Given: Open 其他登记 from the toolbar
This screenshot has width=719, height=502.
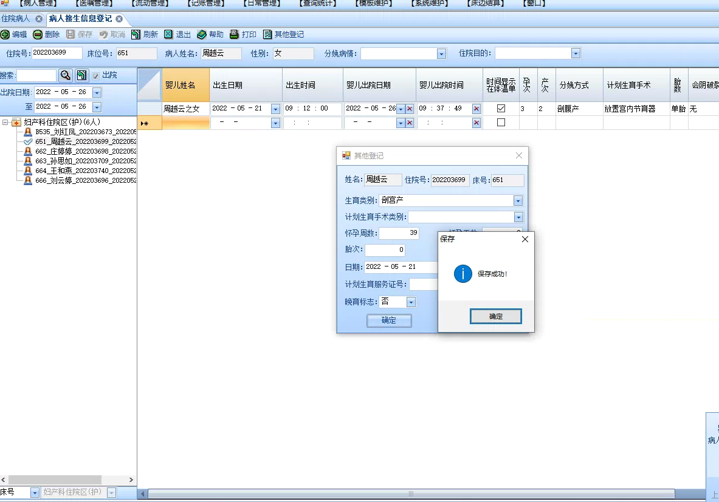Looking at the screenshot, I should point(283,35).
